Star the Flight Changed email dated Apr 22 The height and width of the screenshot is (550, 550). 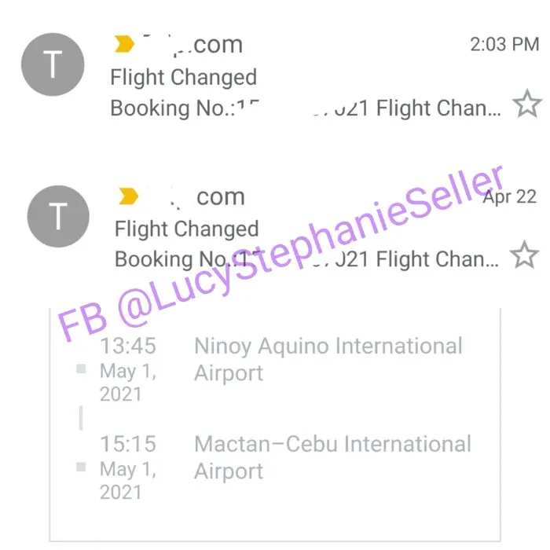tap(524, 255)
